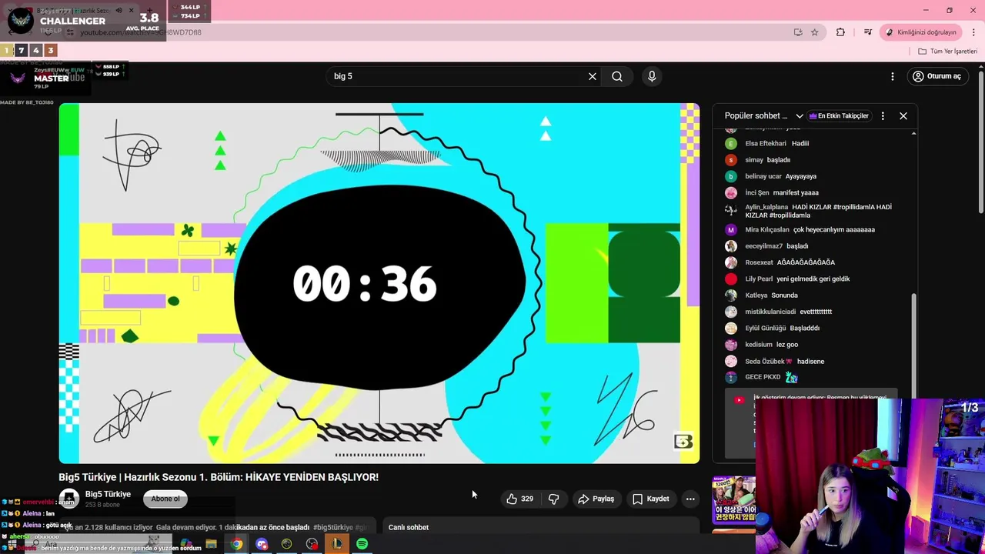This screenshot has width=985, height=554.
Task: Click kedisium's 'lez goo' message
Action: coord(814,344)
